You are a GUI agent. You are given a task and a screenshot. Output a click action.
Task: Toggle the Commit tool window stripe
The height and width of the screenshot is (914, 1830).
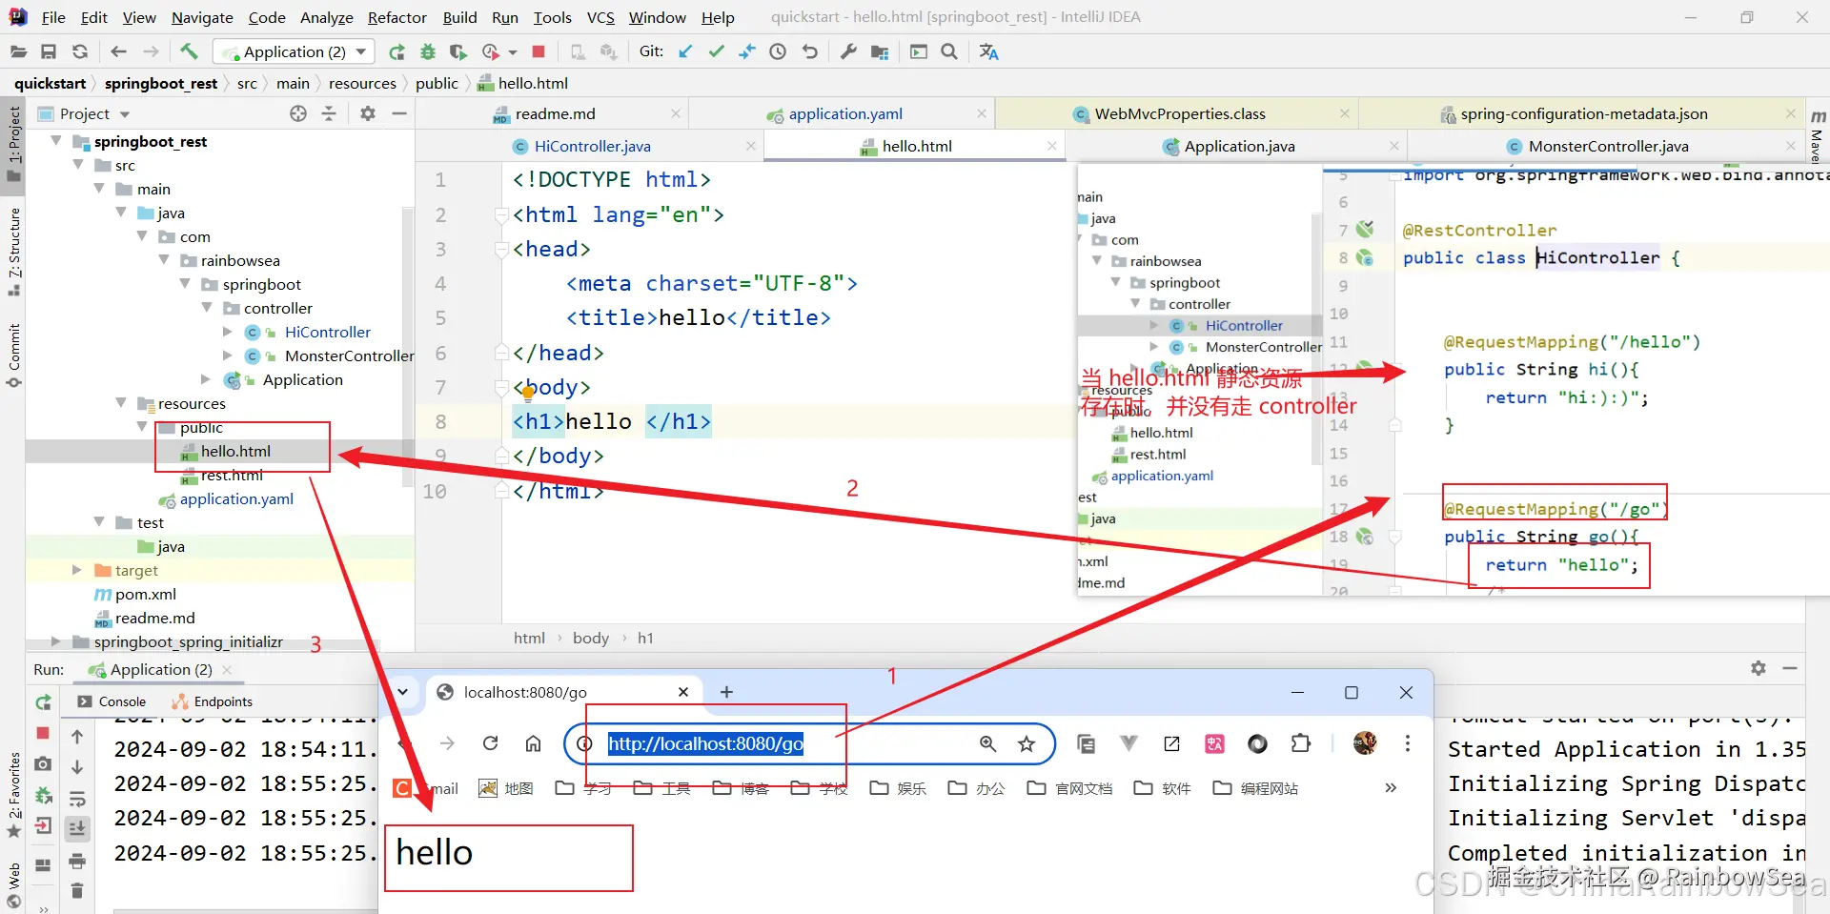pos(13,355)
